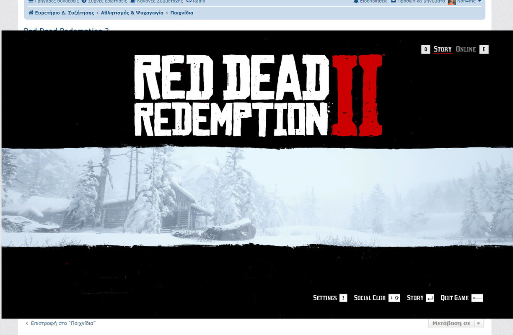Screen dimensions: 513x335
Task: Click Quit Game
Action: click(454, 298)
